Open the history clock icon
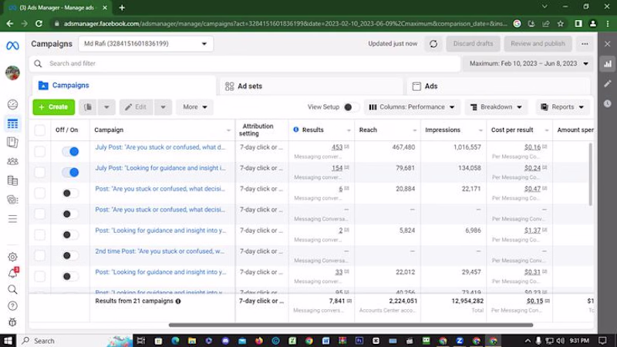 [x=606, y=103]
